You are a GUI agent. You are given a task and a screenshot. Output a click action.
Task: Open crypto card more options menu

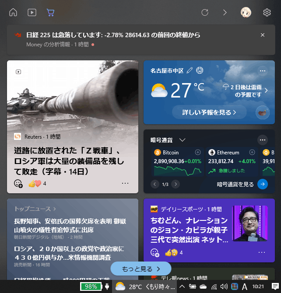click(x=263, y=140)
